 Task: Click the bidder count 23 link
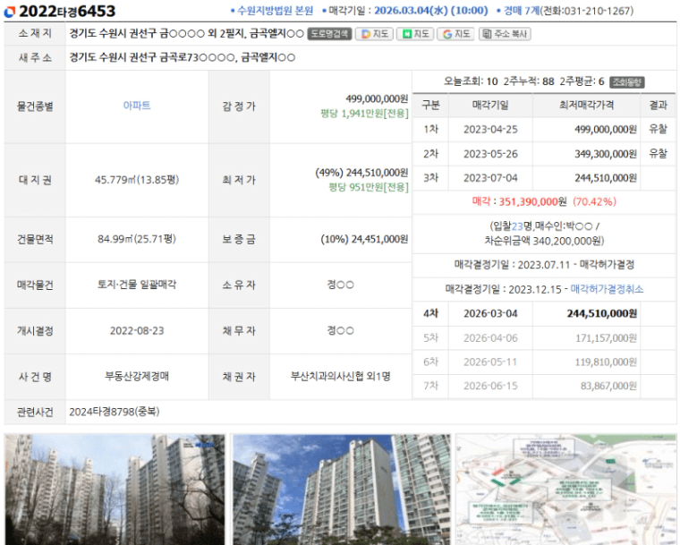tap(516, 226)
